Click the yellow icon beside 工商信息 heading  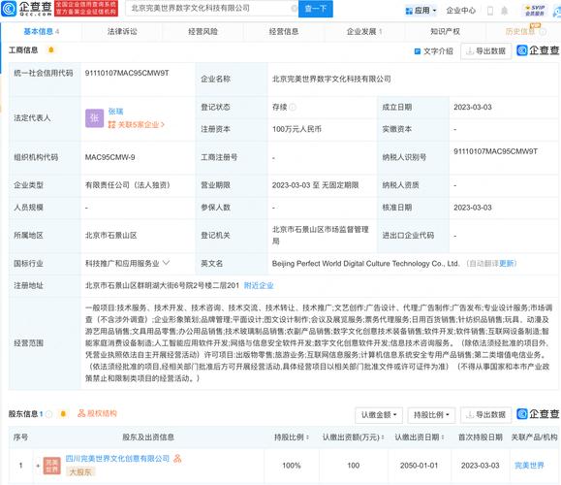51,49
